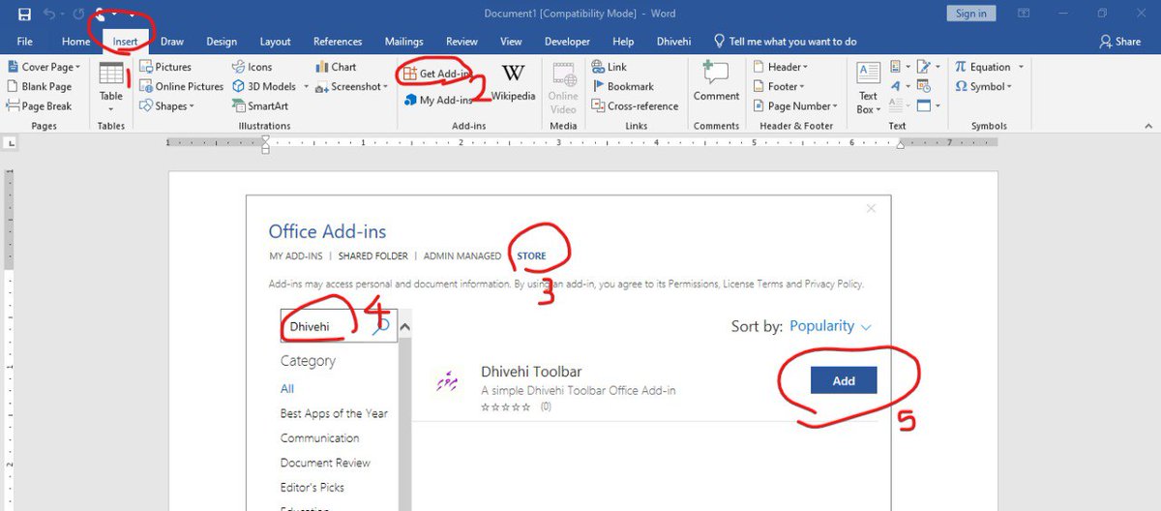Click the tab selector at the ruler corner
1161x511 pixels.
tap(12, 142)
